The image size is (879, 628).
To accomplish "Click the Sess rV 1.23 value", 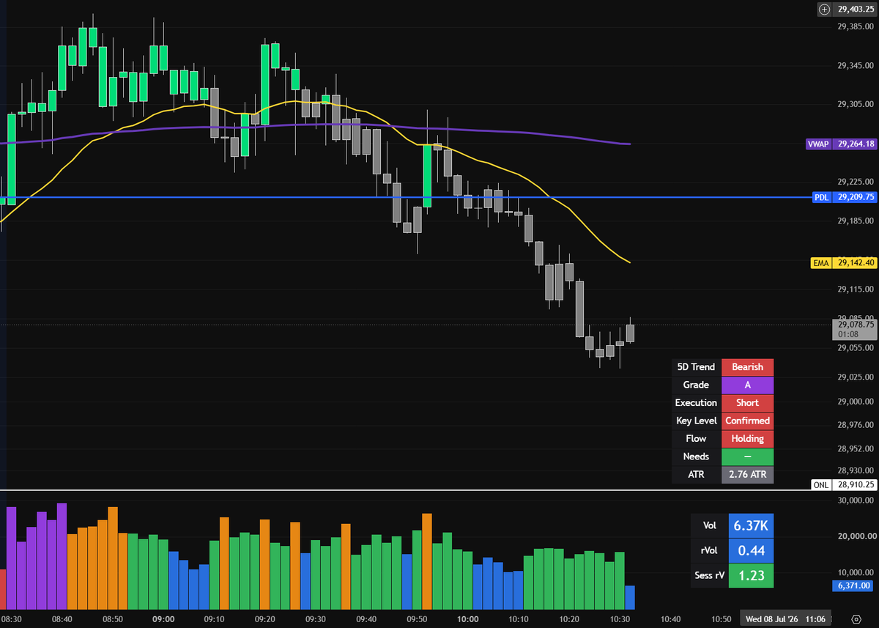I will pos(750,575).
